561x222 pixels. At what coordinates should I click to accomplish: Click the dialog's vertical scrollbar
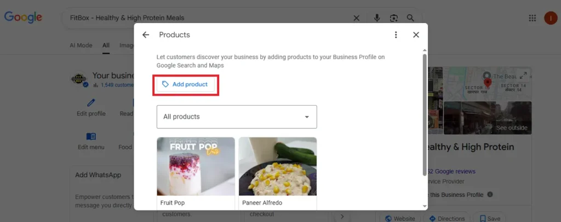[425, 114]
